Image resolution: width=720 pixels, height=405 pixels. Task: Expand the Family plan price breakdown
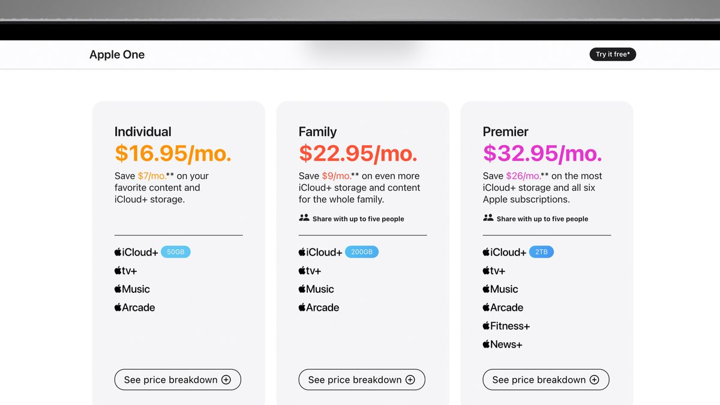(361, 379)
